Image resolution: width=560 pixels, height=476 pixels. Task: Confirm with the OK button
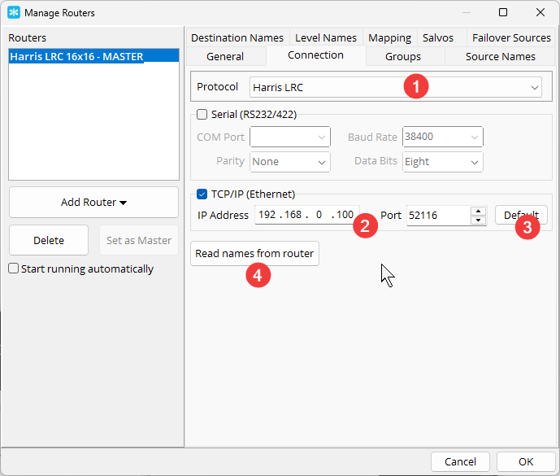(x=526, y=461)
